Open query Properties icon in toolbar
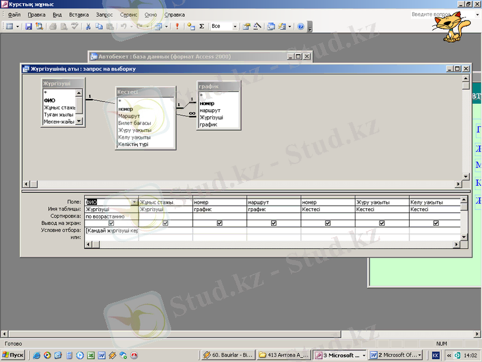This screenshot has width=482, height=362. (x=246, y=27)
